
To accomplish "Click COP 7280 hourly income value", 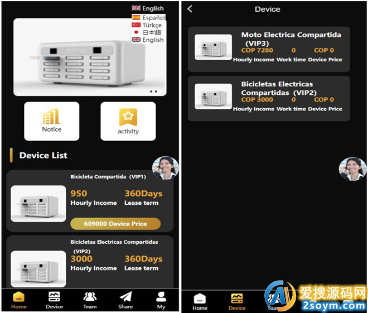I will pyautogui.click(x=257, y=50).
